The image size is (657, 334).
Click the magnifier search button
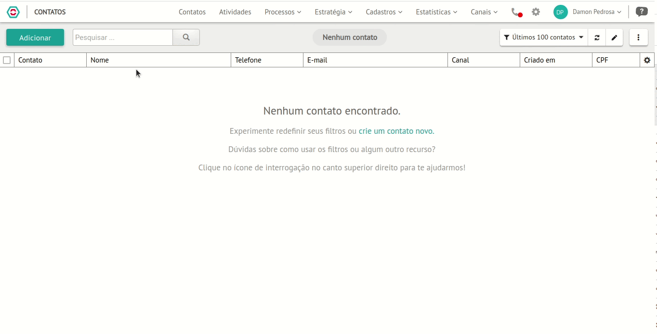coord(186,38)
